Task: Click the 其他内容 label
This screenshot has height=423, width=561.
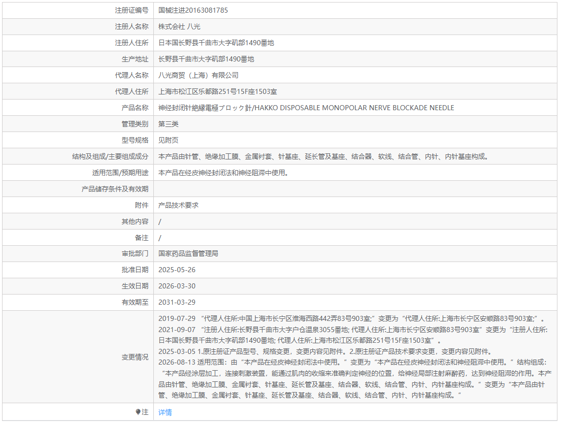Action: [x=135, y=221]
